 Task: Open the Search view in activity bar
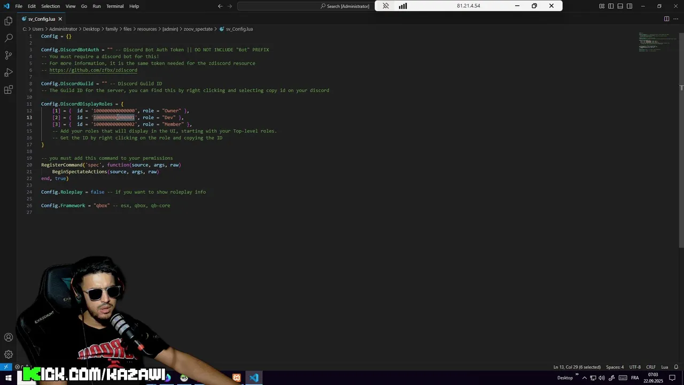click(x=9, y=38)
